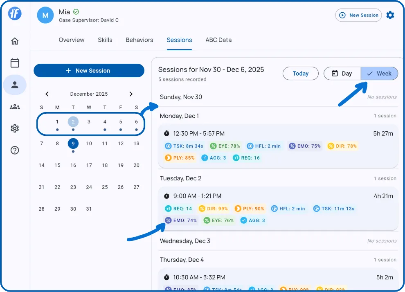405x292 pixels.
Task: Go to previous month with left chevron
Action: click(x=47, y=94)
